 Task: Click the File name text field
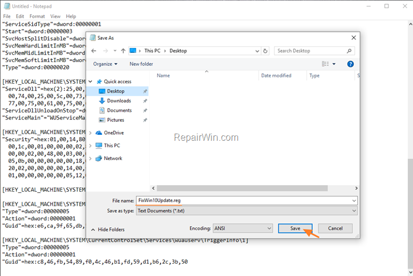[247, 200]
